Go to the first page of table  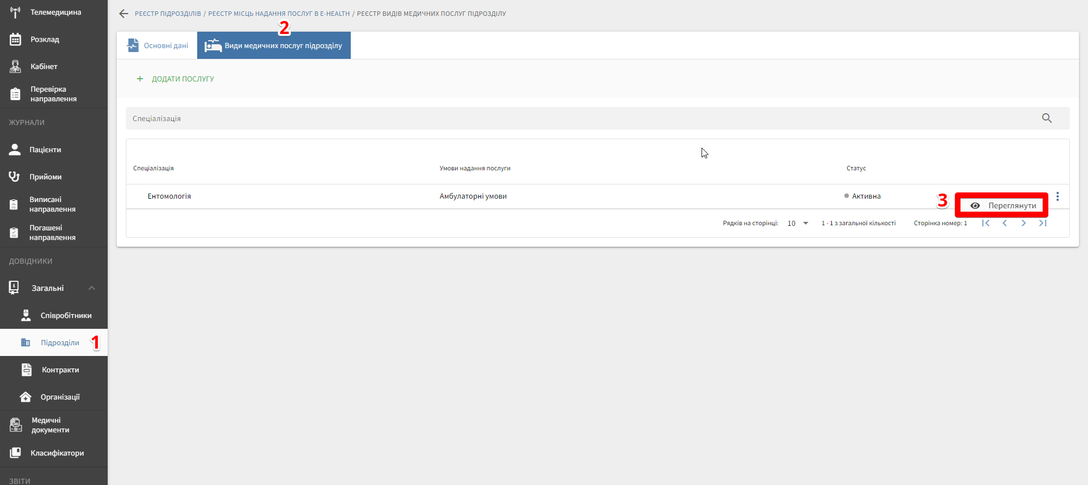pos(986,223)
